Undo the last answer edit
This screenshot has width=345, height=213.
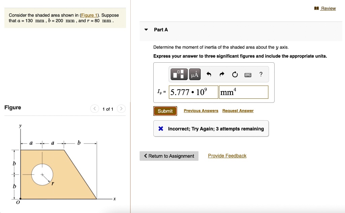(209, 74)
